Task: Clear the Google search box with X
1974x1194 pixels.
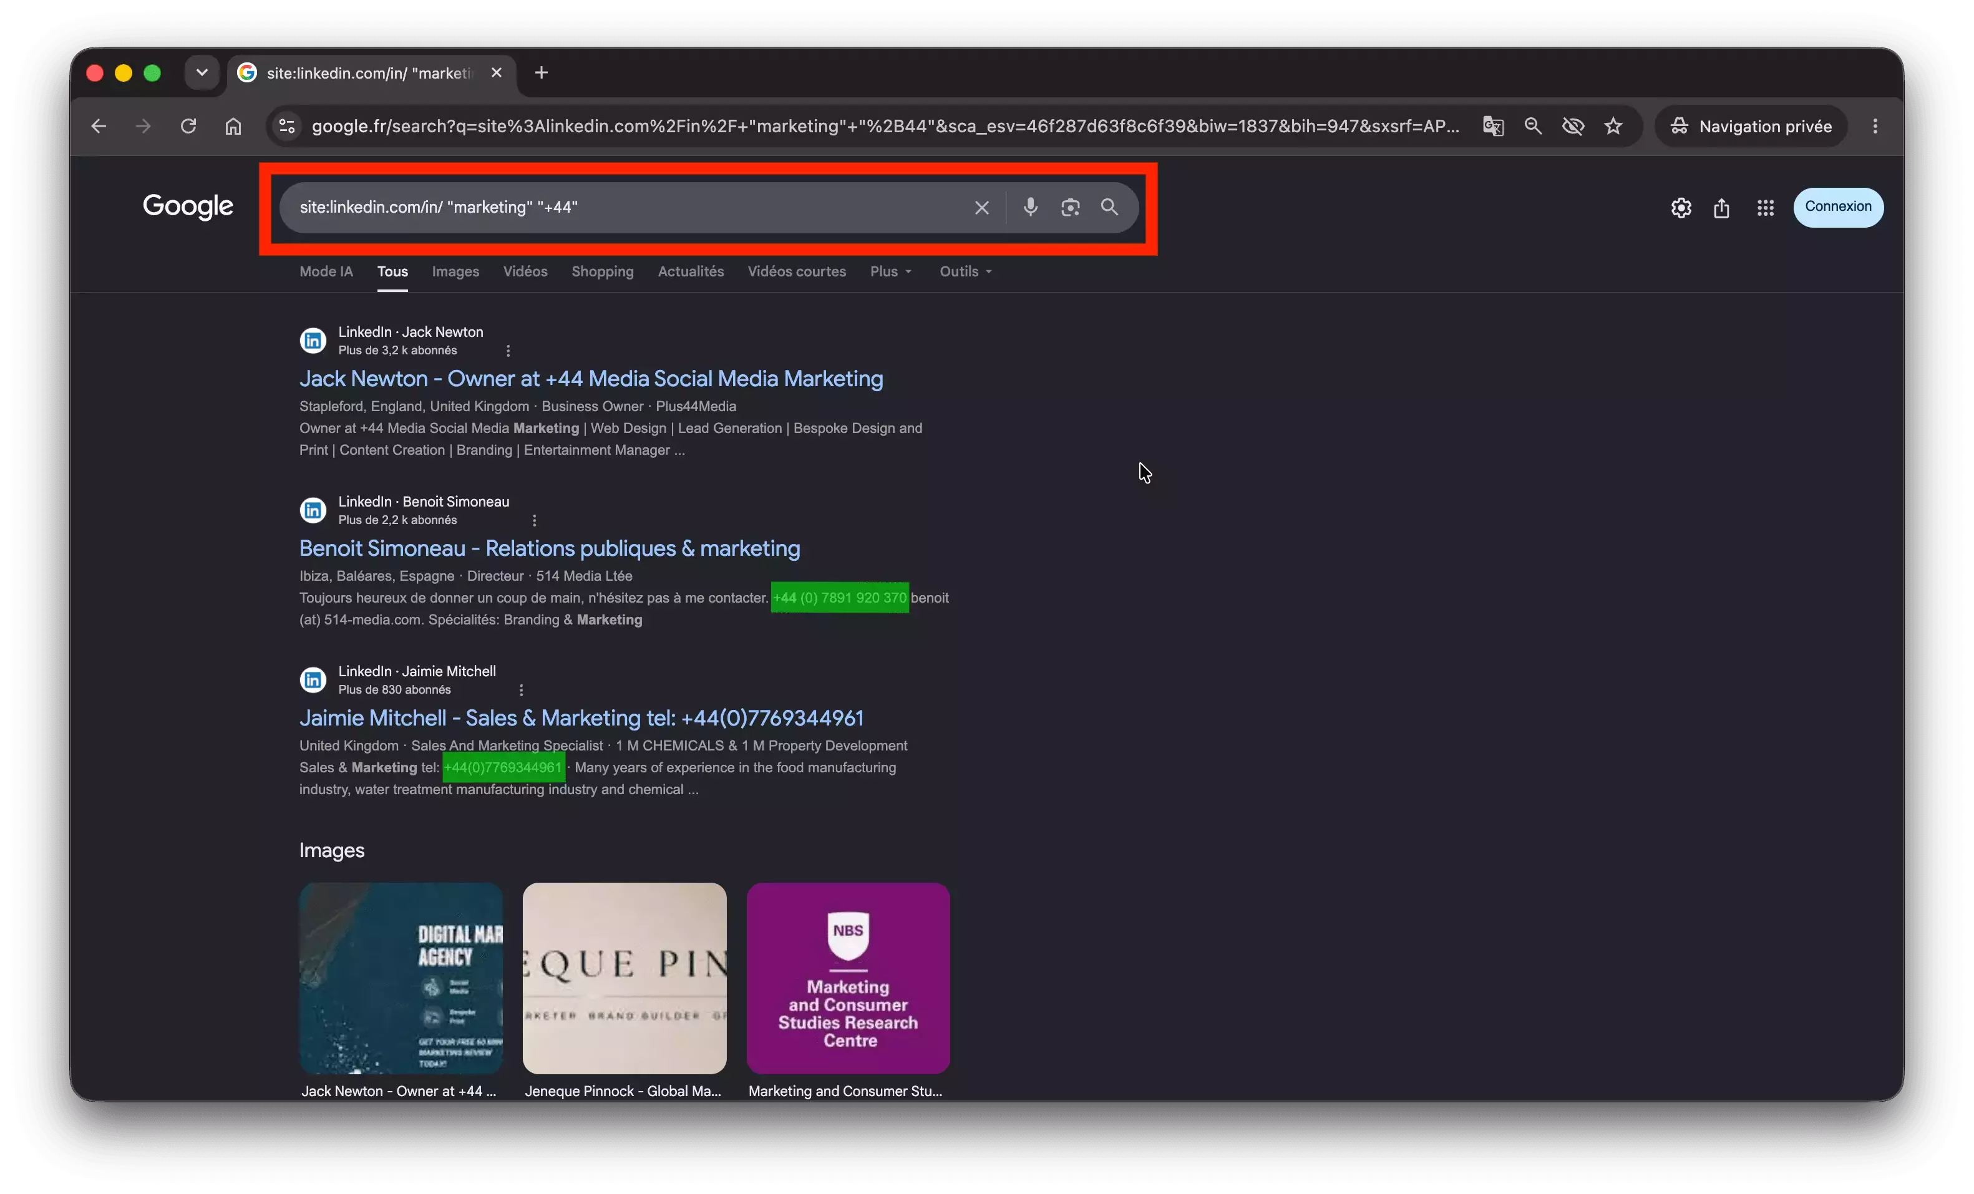Action: coord(981,207)
